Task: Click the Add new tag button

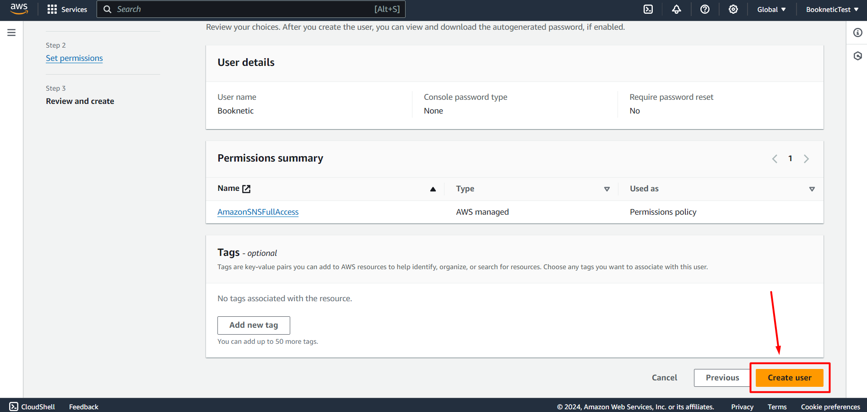Action: pos(254,325)
